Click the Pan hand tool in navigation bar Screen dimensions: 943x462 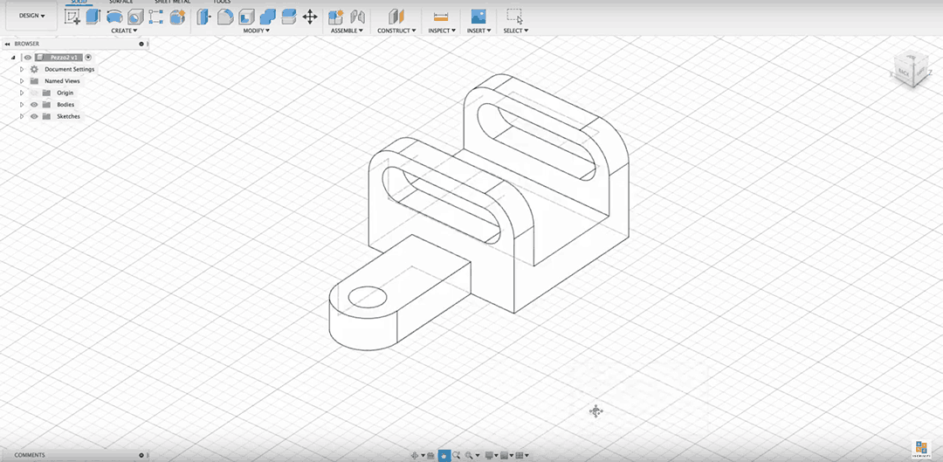point(444,455)
